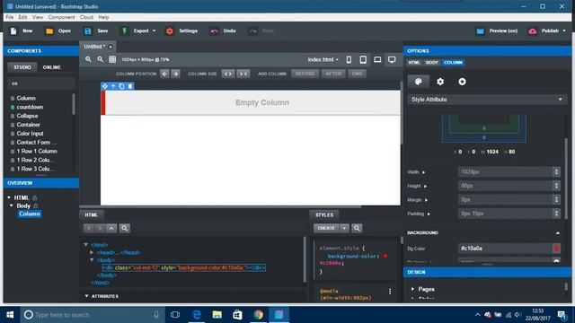Save the design using Save
575x323 pixels.
click(x=96, y=31)
